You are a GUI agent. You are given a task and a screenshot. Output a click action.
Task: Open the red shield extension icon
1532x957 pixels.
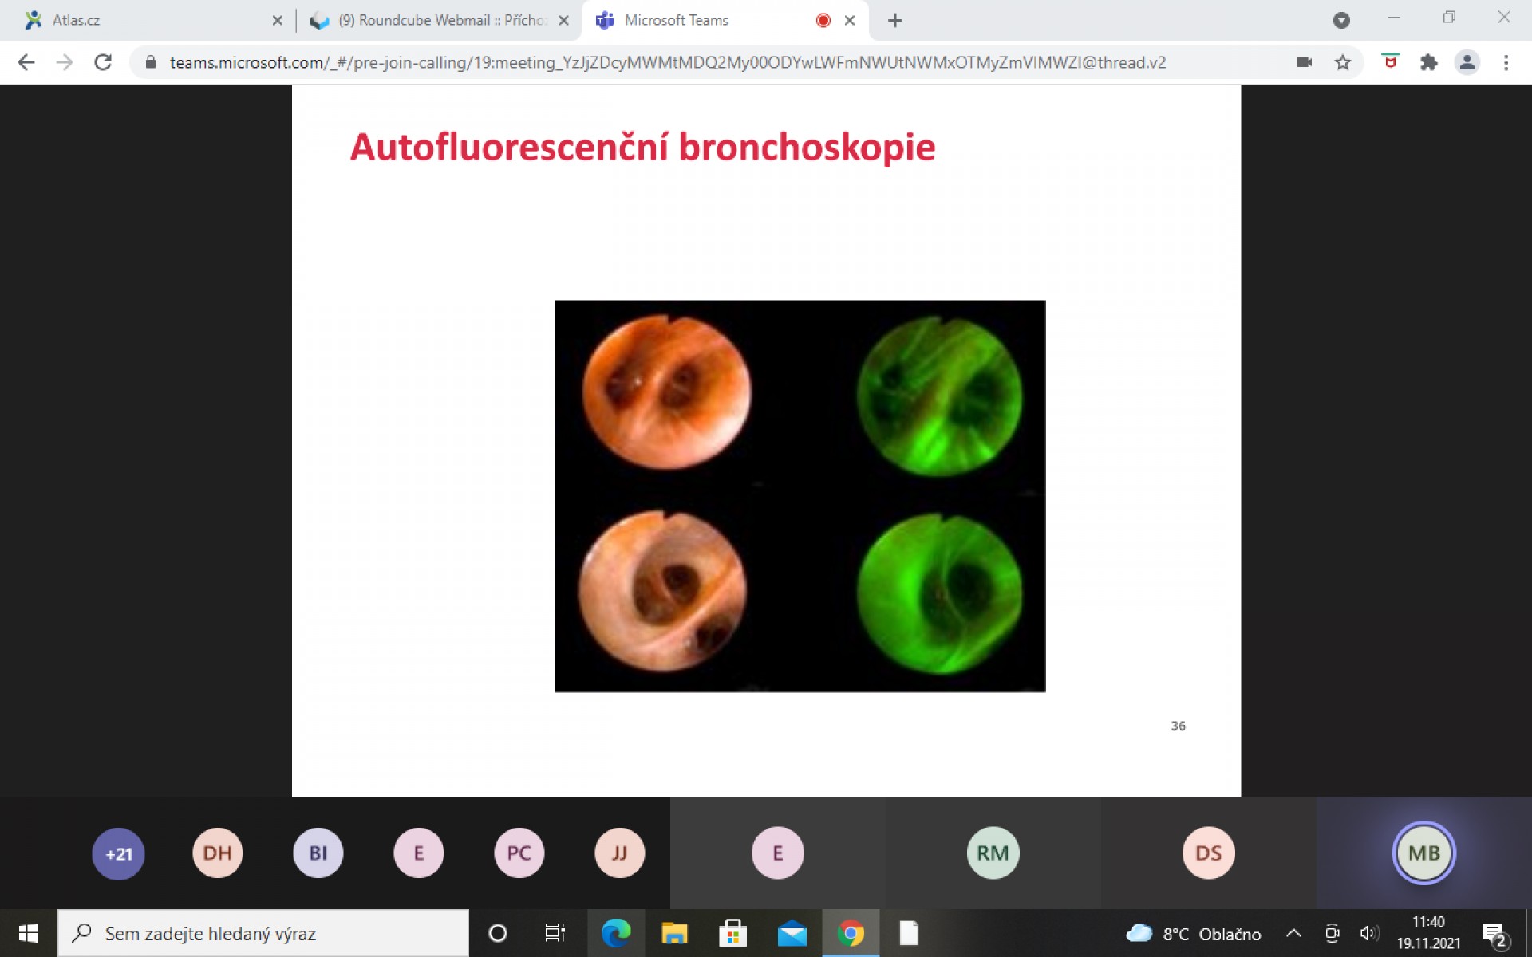(x=1390, y=61)
